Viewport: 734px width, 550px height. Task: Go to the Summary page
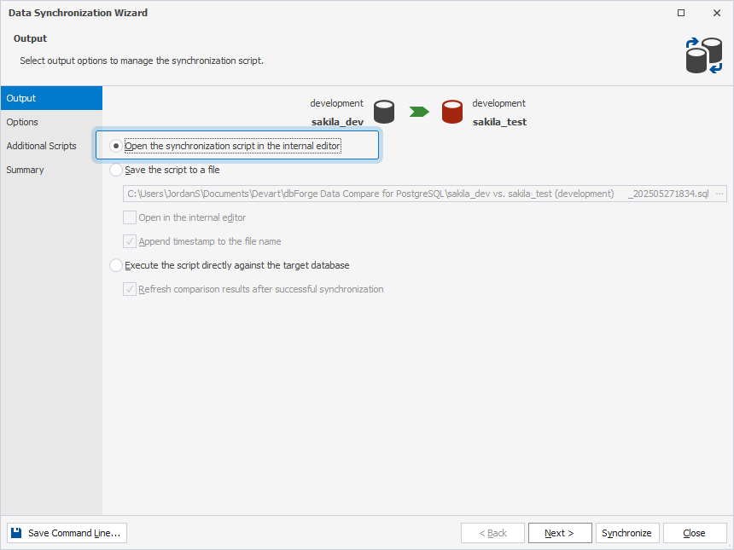(x=25, y=170)
